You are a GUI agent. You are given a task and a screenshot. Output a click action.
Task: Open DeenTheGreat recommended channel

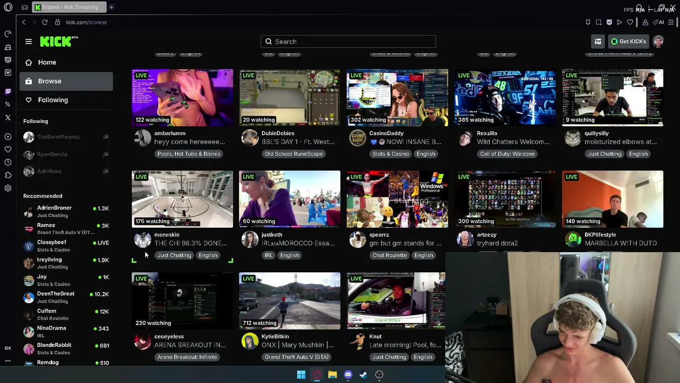[x=66, y=297]
